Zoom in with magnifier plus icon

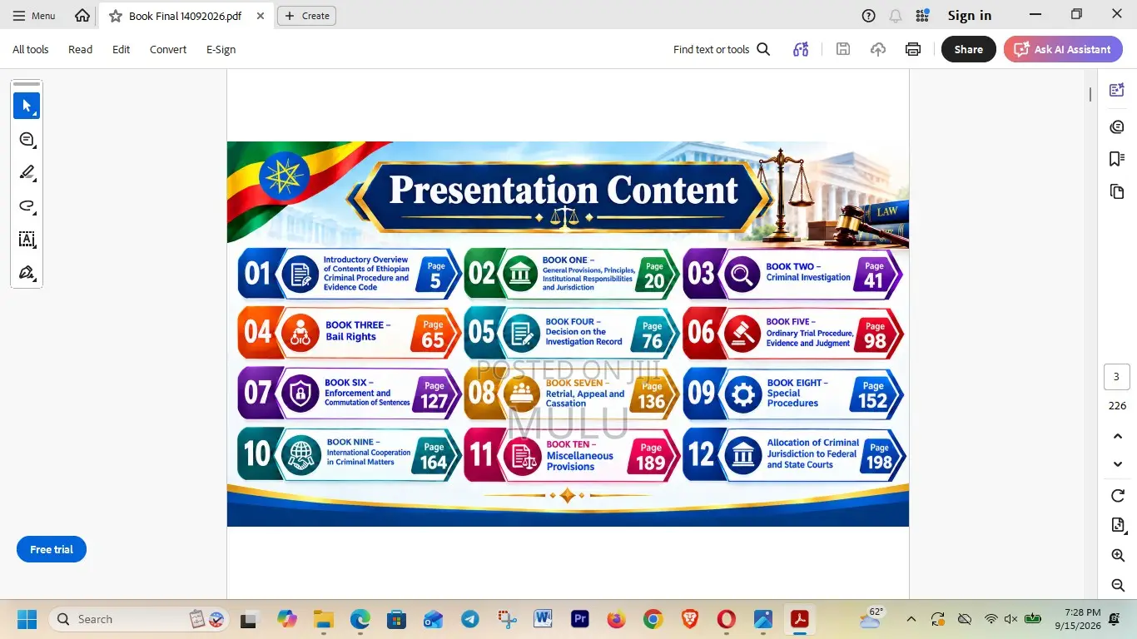click(x=1118, y=555)
